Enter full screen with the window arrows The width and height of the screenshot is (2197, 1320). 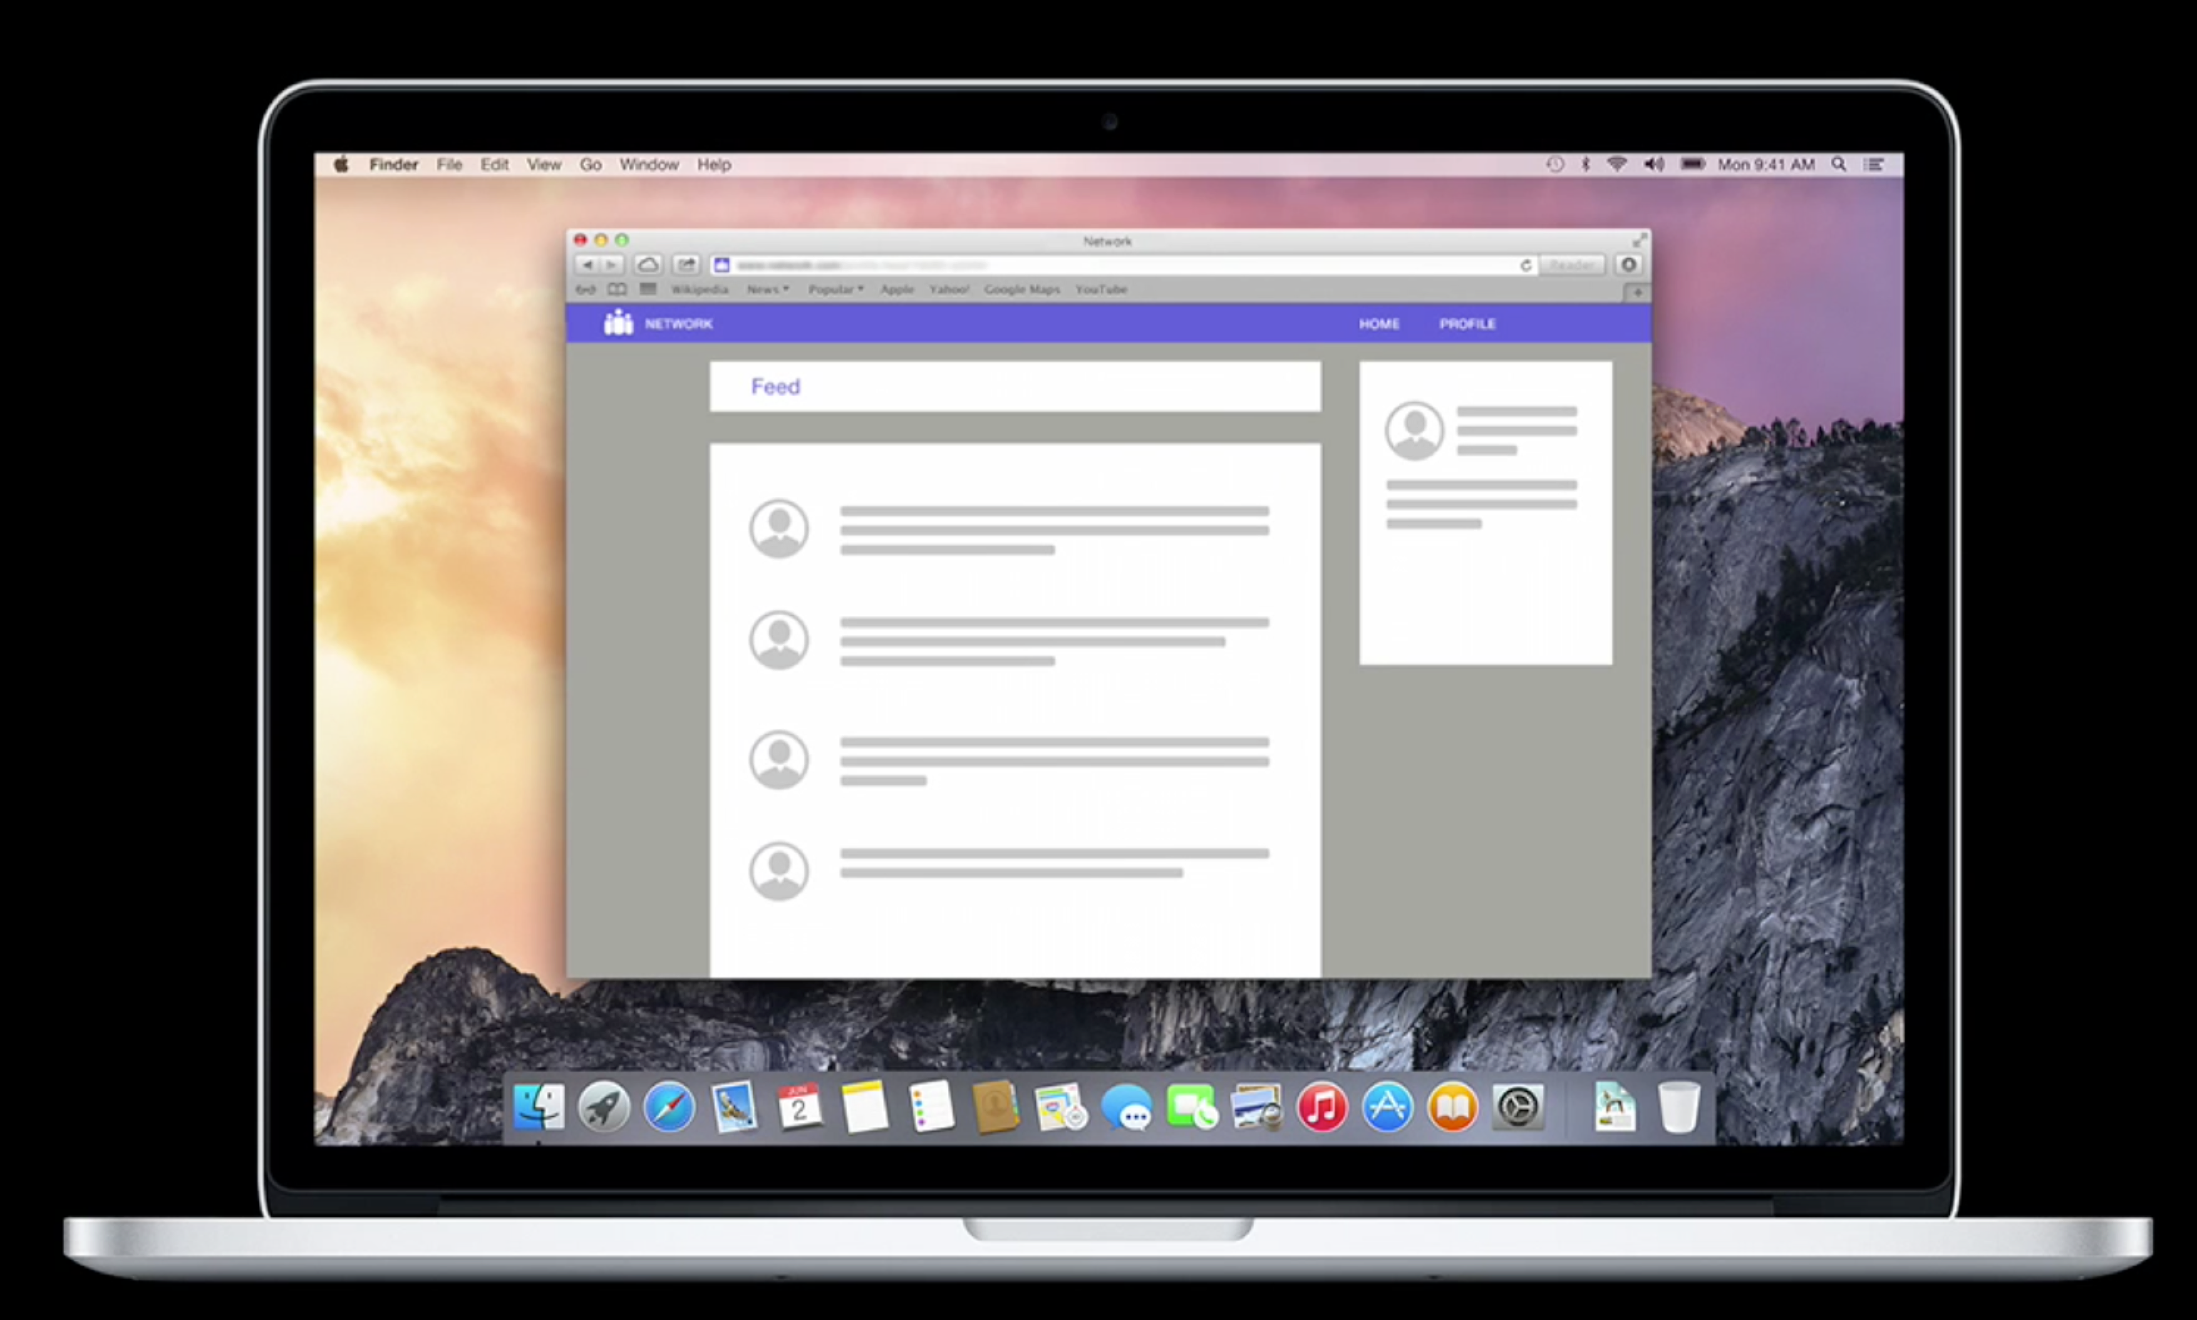[1640, 241]
